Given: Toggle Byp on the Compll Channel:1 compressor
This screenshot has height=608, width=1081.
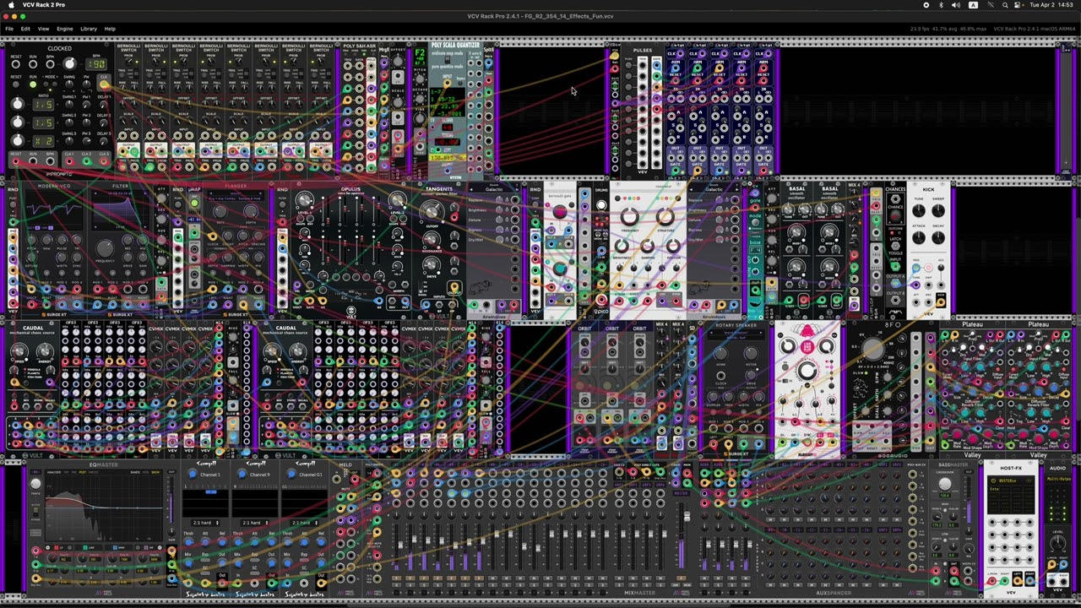Looking at the screenshot, I should [205, 560].
